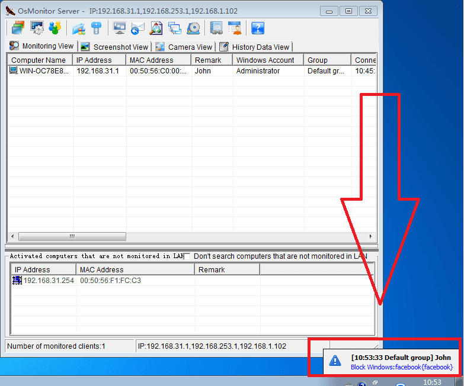464x386 pixels.
Task: Open the Block Windows:facebook alert link
Action: [402, 367]
